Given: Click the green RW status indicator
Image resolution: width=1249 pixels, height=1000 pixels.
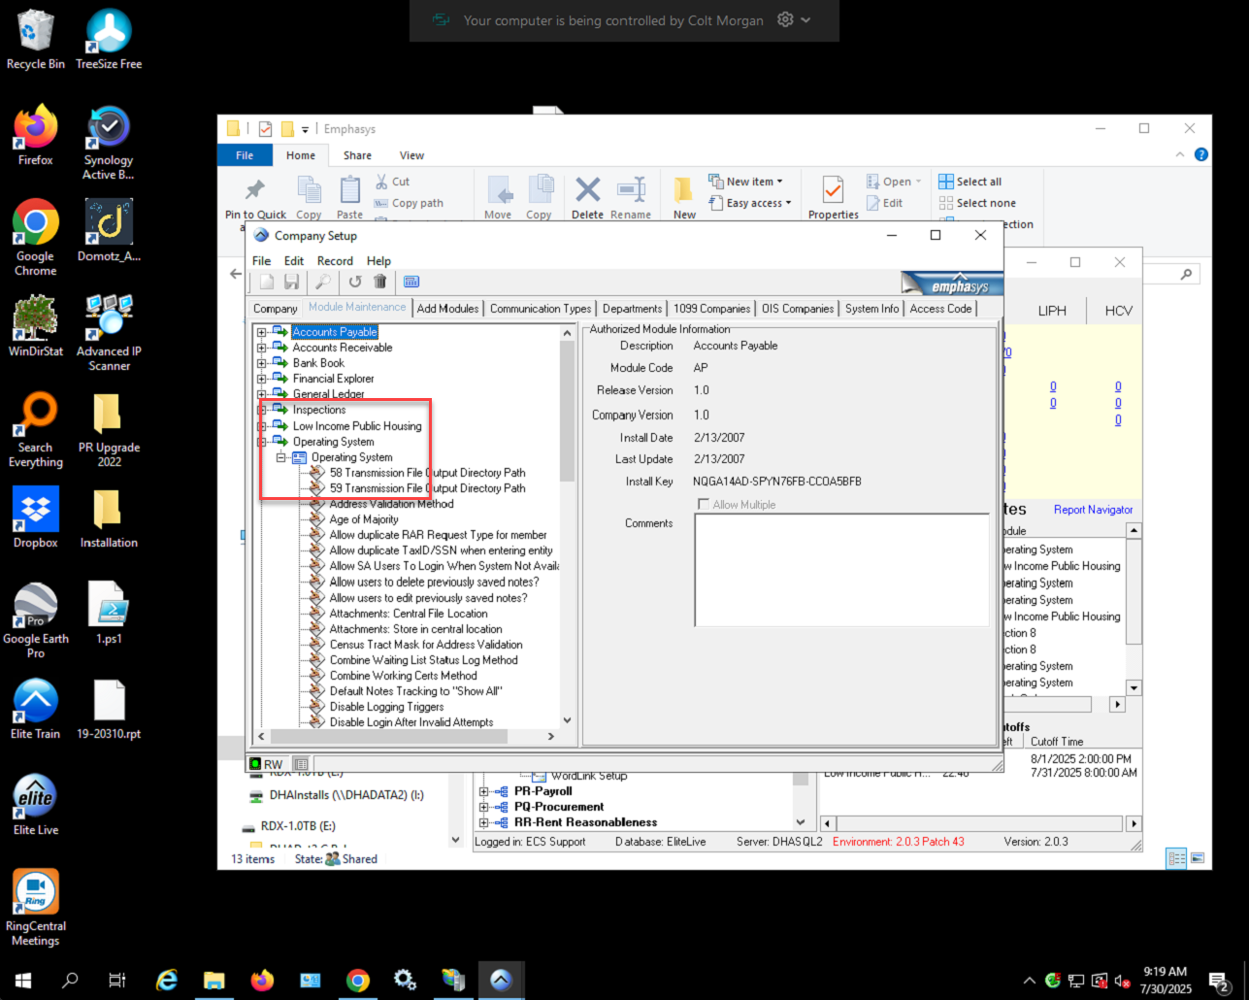Looking at the screenshot, I should point(256,764).
